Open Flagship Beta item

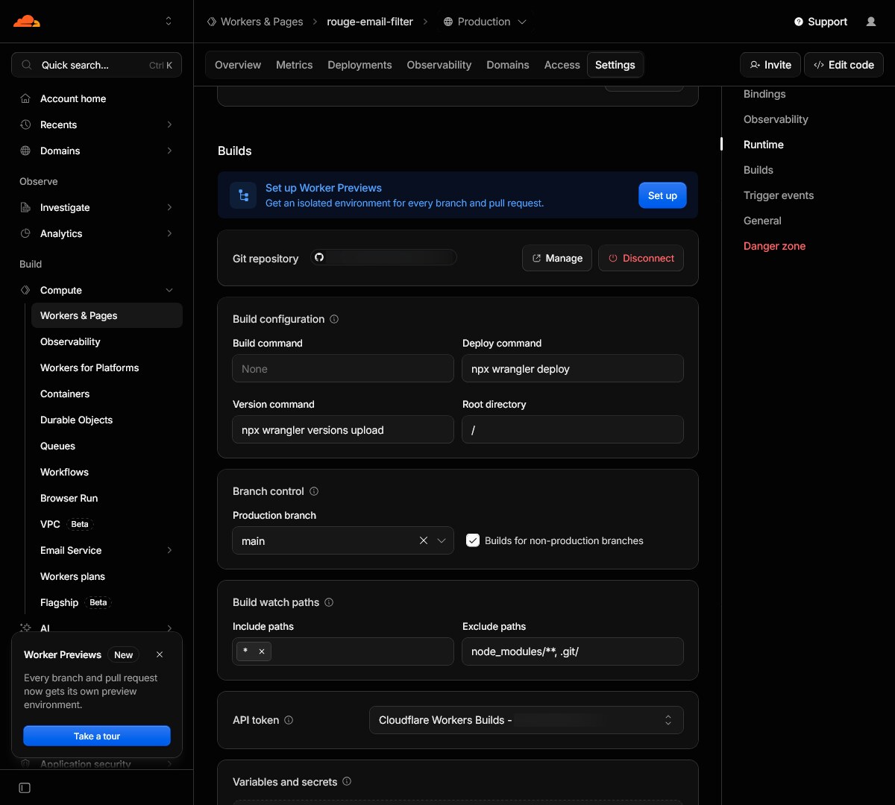tap(75, 602)
